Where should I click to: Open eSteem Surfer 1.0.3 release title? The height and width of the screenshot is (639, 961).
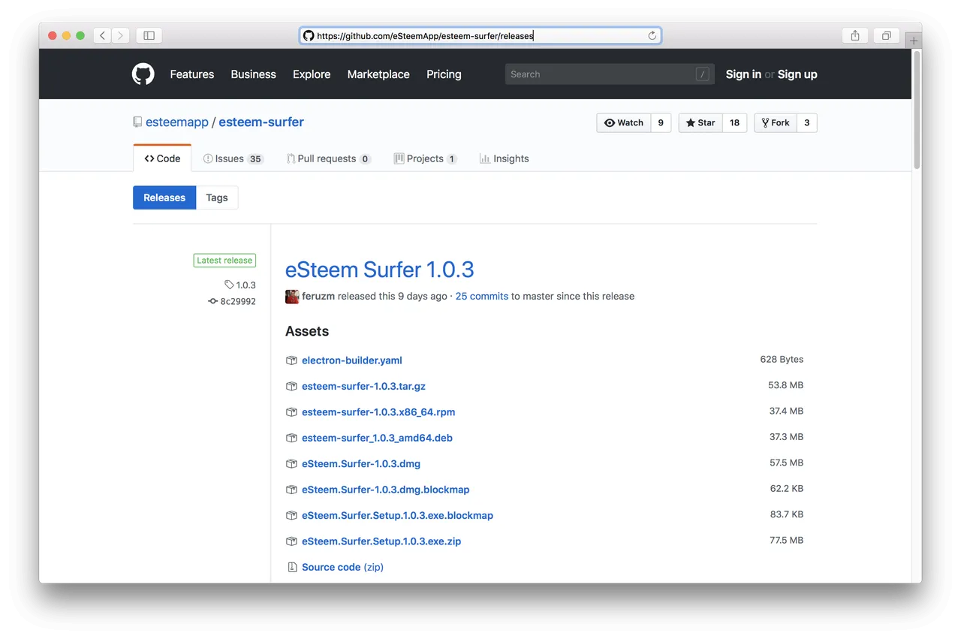coord(380,270)
